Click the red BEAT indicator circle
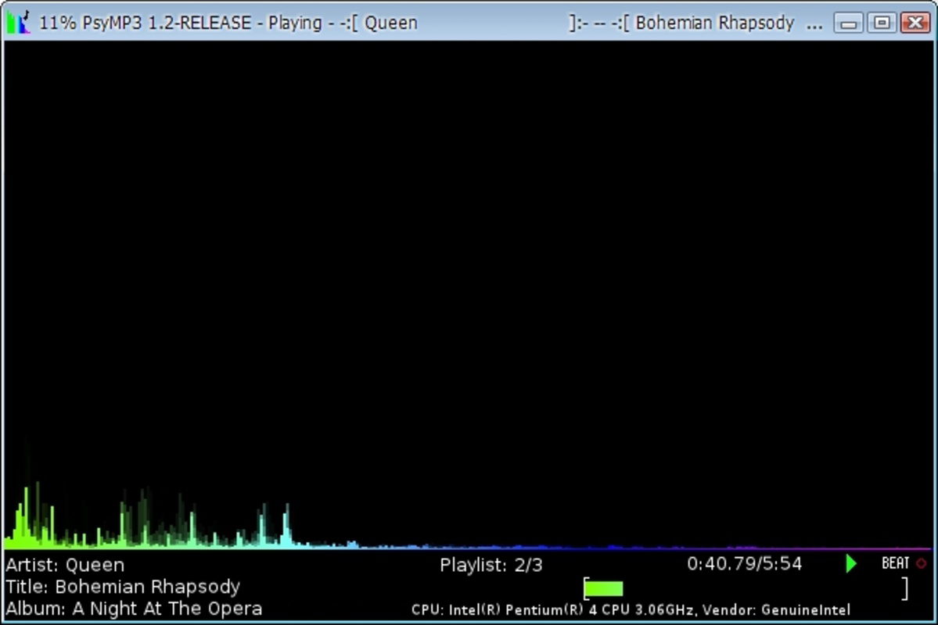Image resolution: width=938 pixels, height=625 pixels. (922, 563)
